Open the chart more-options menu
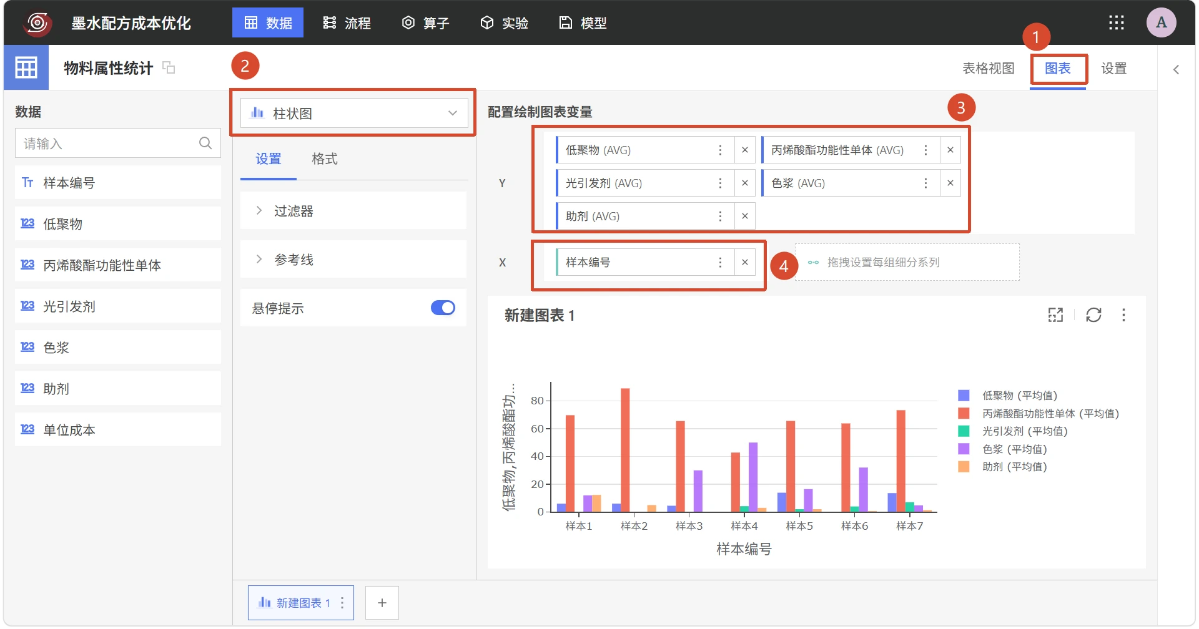Viewport: 1199px width, 629px height. pos(1123,315)
